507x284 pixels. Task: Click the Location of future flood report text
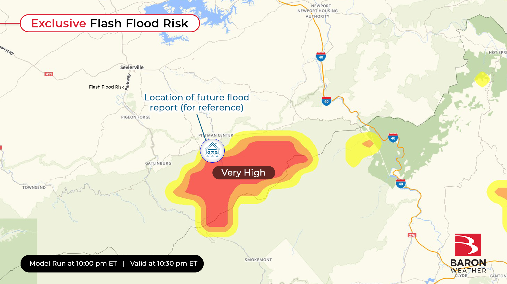[x=197, y=102]
